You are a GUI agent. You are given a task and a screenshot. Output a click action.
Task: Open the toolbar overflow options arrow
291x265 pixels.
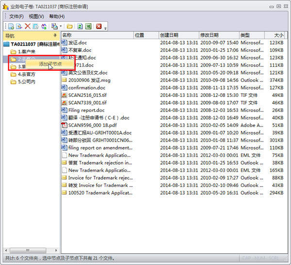click(105, 28)
